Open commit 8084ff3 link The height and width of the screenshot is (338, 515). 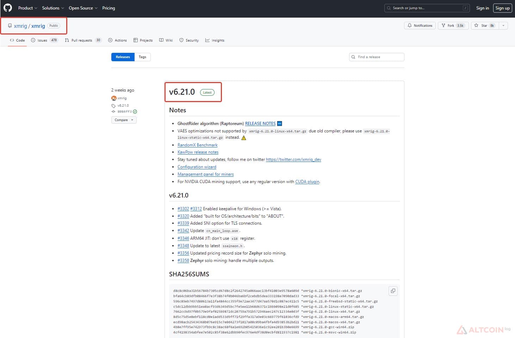[x=124, y=112]
